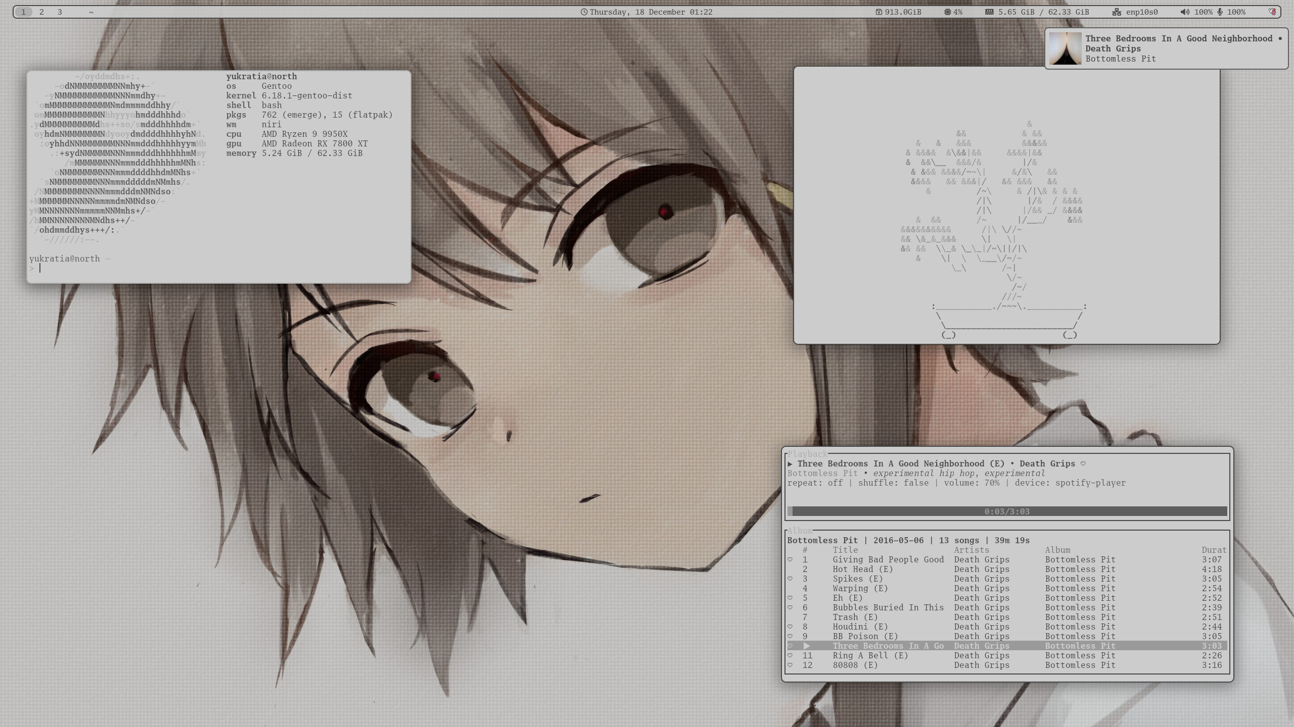Click the 0:03/3:03 playback progress bar
Viewport: 1294px width, 727px height.
1007,511
